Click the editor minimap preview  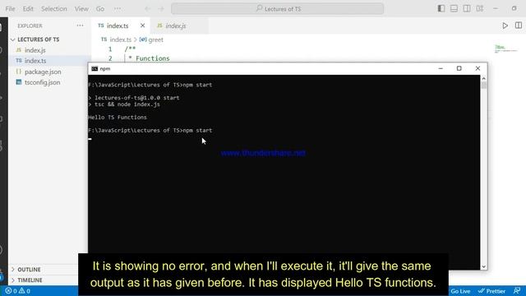click(x=505, y=49)
